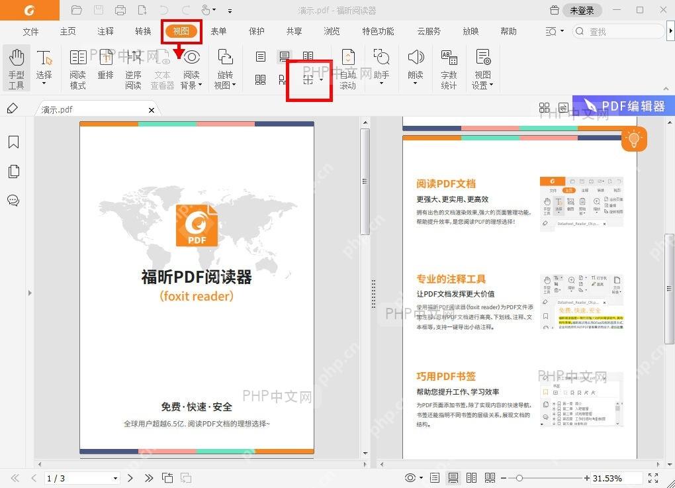
Task: Select continuous page layout in the ribbon
Action: click(284, 56)
